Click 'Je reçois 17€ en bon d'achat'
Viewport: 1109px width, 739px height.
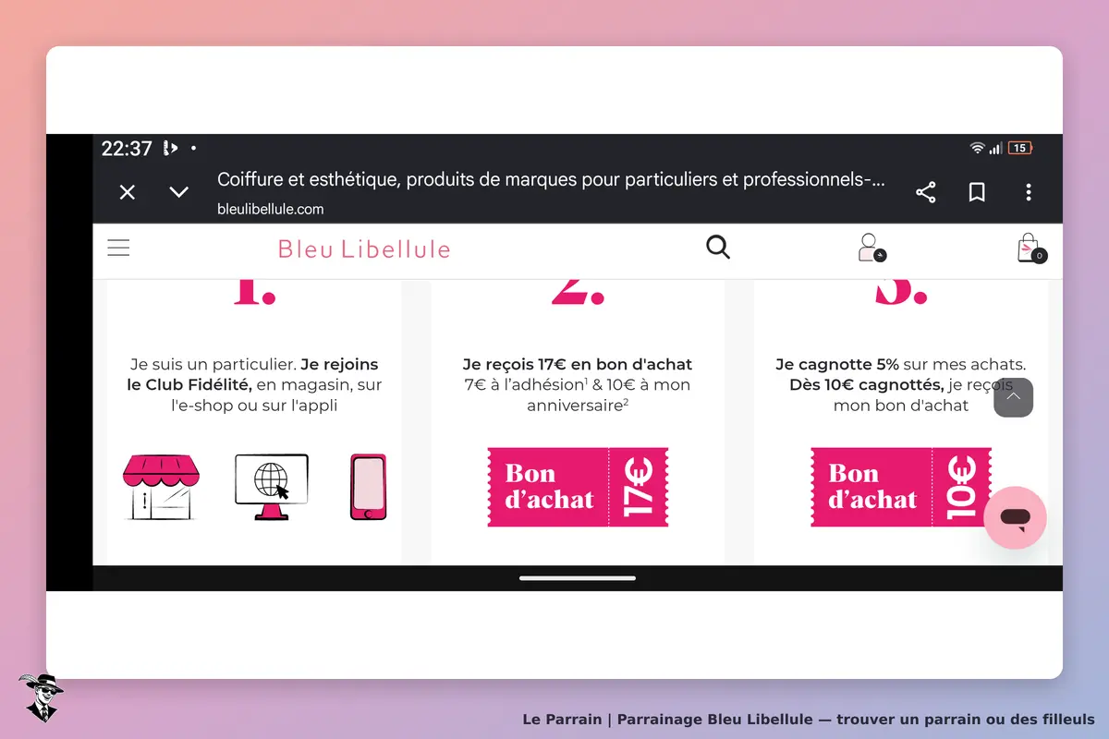(578, 364)
